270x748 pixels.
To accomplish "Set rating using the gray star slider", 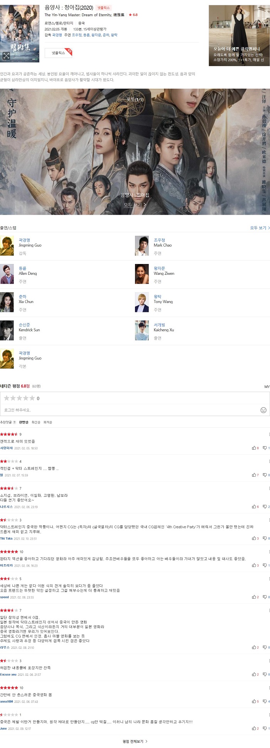I will click(x=19, y=398).
